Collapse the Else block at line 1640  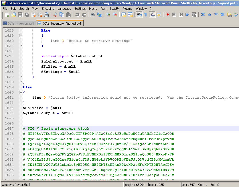click(20, 92)
